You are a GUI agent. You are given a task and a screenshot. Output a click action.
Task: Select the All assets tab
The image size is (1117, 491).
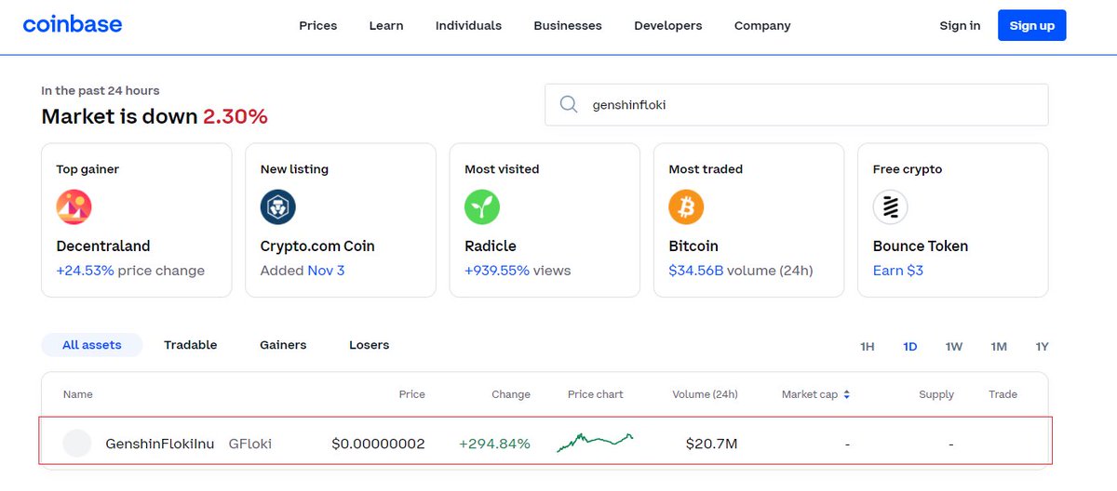point(92,345)
